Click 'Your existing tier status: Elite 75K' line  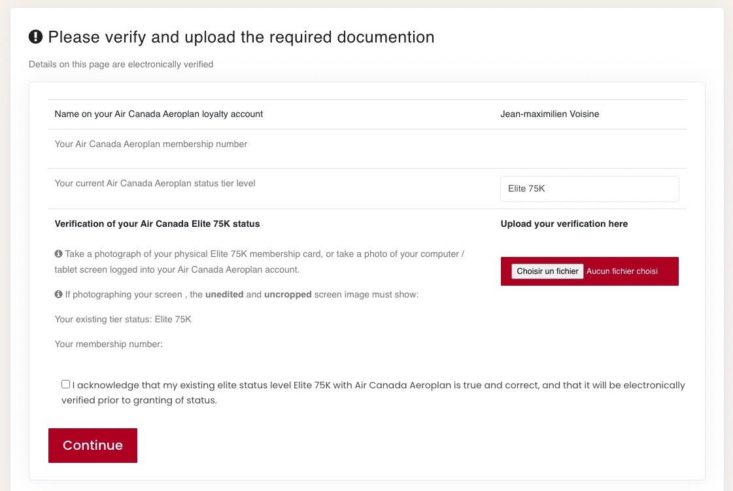click(123, 320)
